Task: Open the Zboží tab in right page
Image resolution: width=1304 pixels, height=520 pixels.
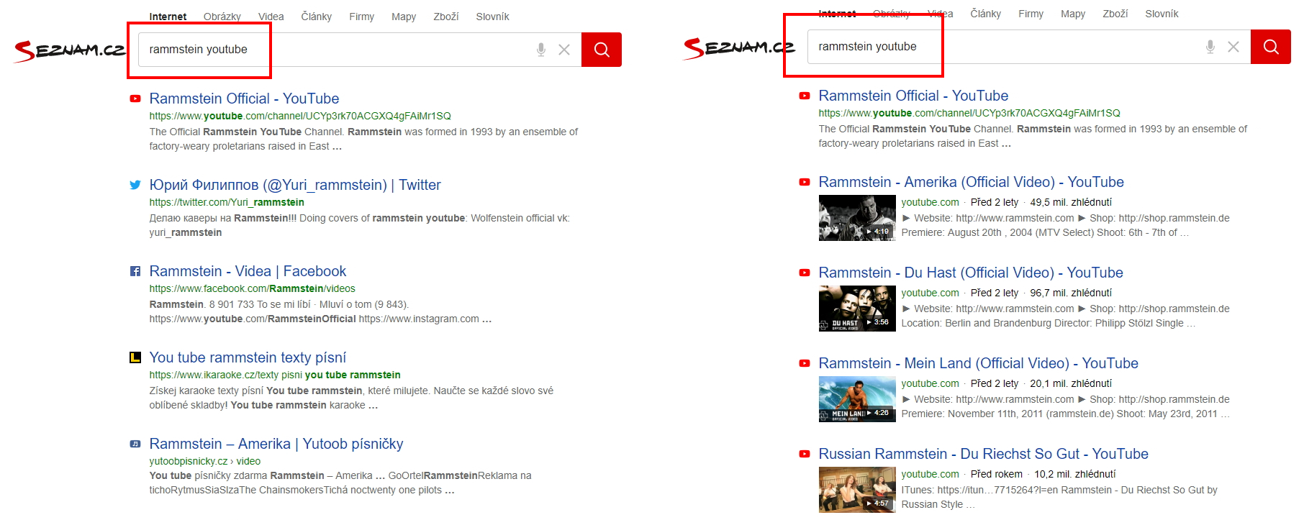Action: [1115, 14]
